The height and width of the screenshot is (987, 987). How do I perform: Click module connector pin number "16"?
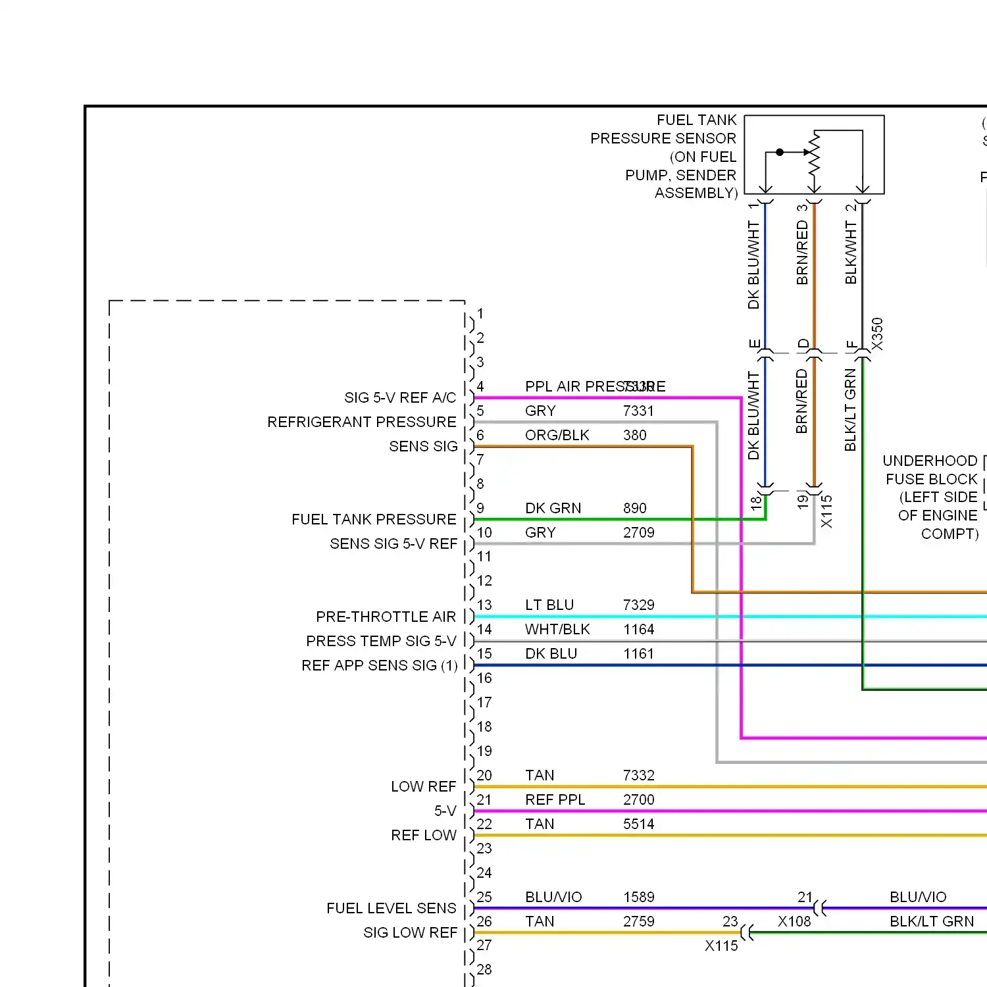click(484, 678)
